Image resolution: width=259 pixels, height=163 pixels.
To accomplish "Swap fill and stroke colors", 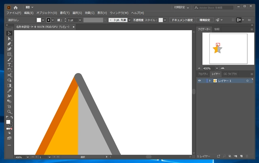I will point(12,117).
